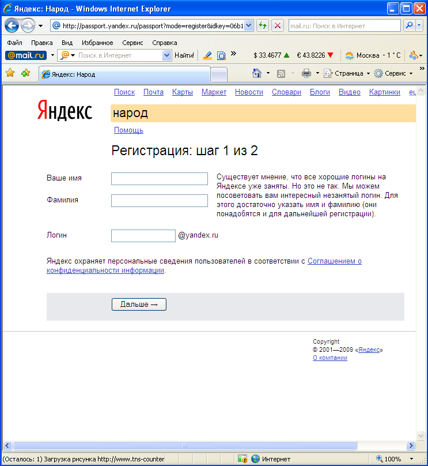Select the Яндекс: Народ tab
Screen dimensions: 428x466
pos(124,74)
